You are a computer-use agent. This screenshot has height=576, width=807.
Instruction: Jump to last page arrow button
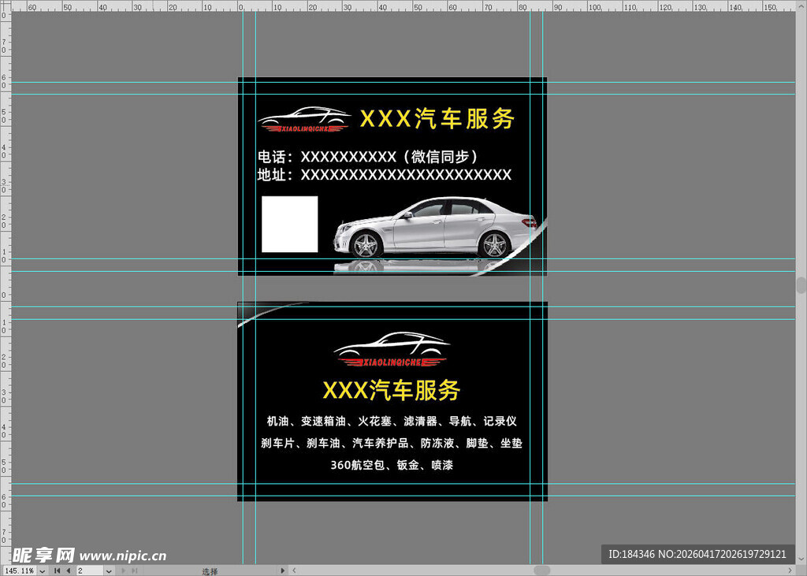click(x=135, y=570)
